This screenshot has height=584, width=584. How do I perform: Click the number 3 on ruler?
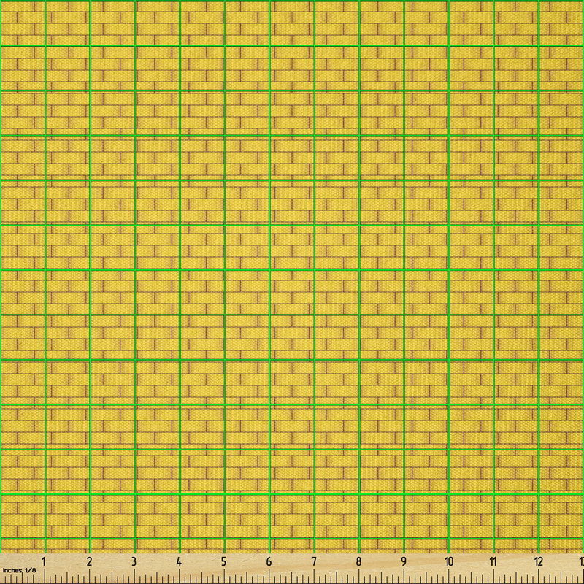134,561
